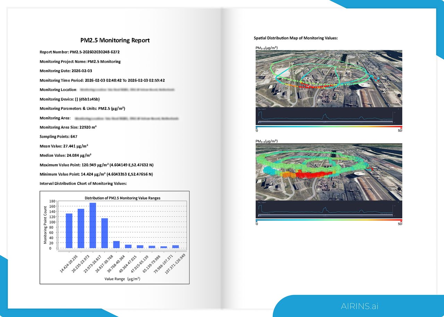Click the black round button on the upper map

(399, 95)
